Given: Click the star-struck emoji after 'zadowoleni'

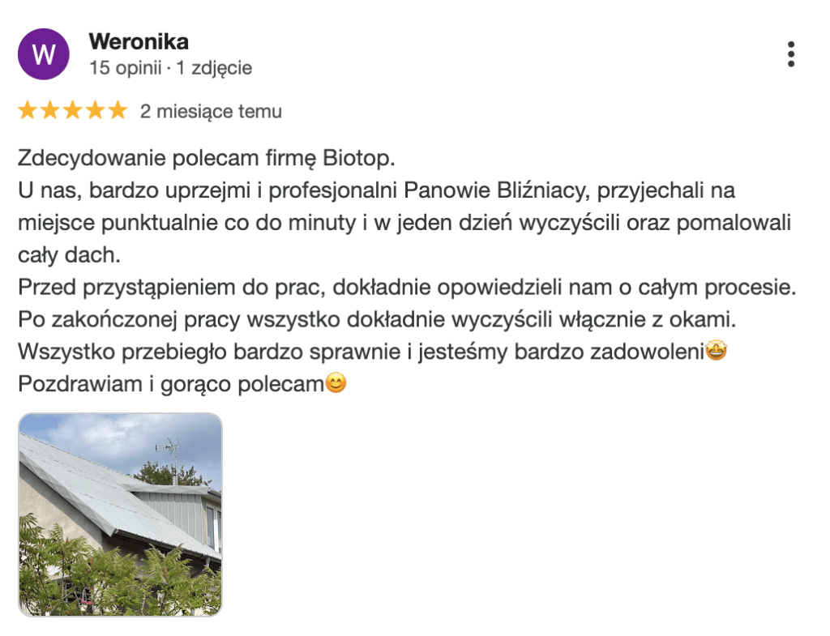Looking at the screenshot, I should point(716,352).
